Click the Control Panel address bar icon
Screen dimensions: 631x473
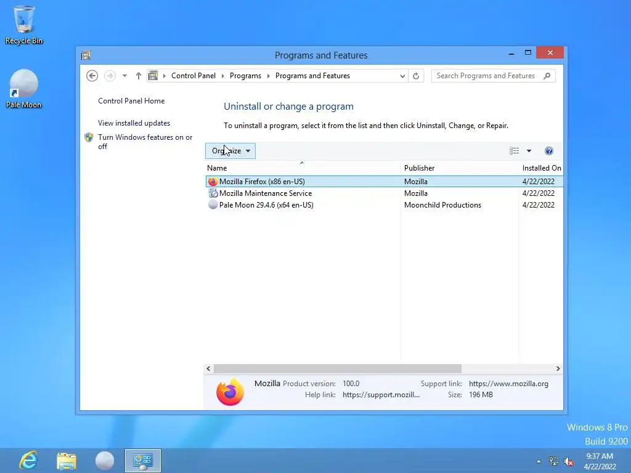coord(153,76)
